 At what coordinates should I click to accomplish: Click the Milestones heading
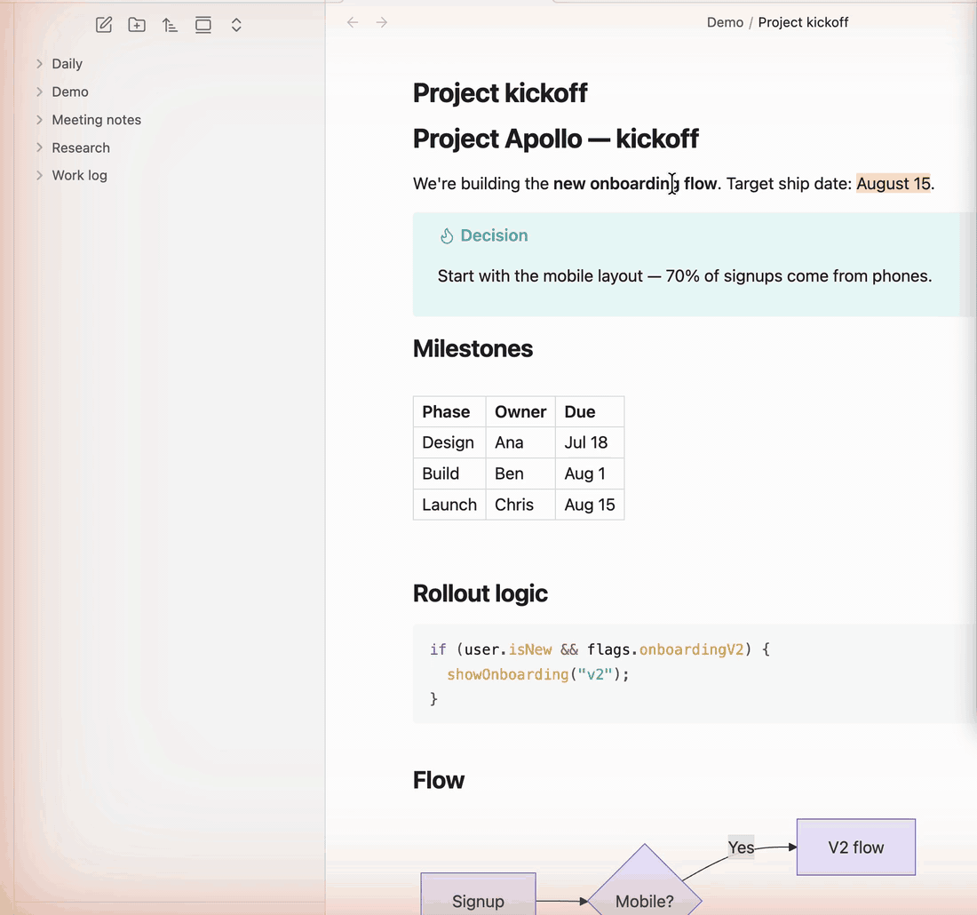click(473, 348)
